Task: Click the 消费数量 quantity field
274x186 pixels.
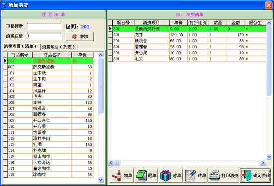Action: pos(44,36)
